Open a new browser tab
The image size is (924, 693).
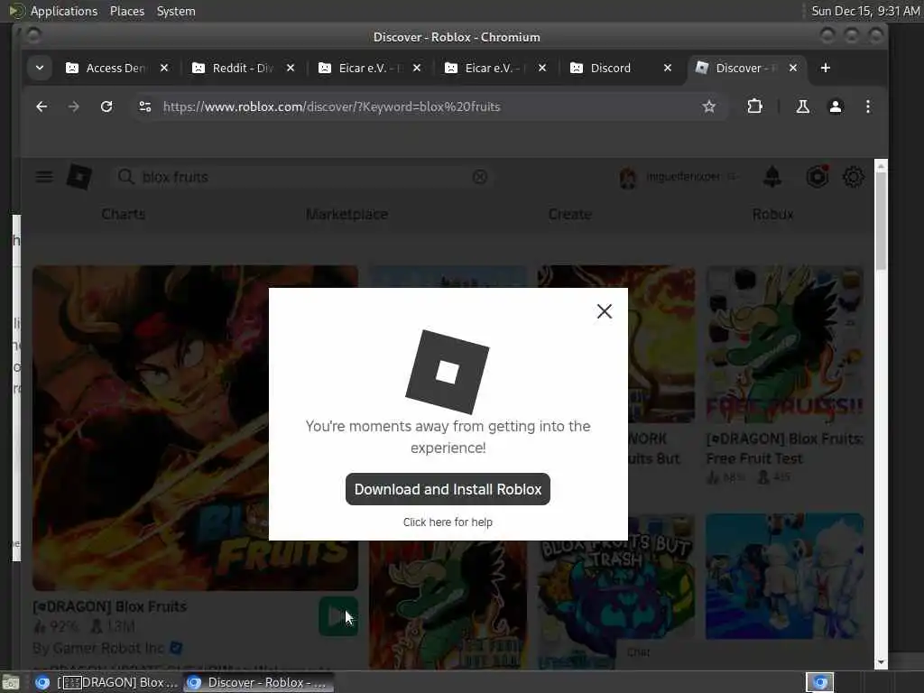[826, 68]
